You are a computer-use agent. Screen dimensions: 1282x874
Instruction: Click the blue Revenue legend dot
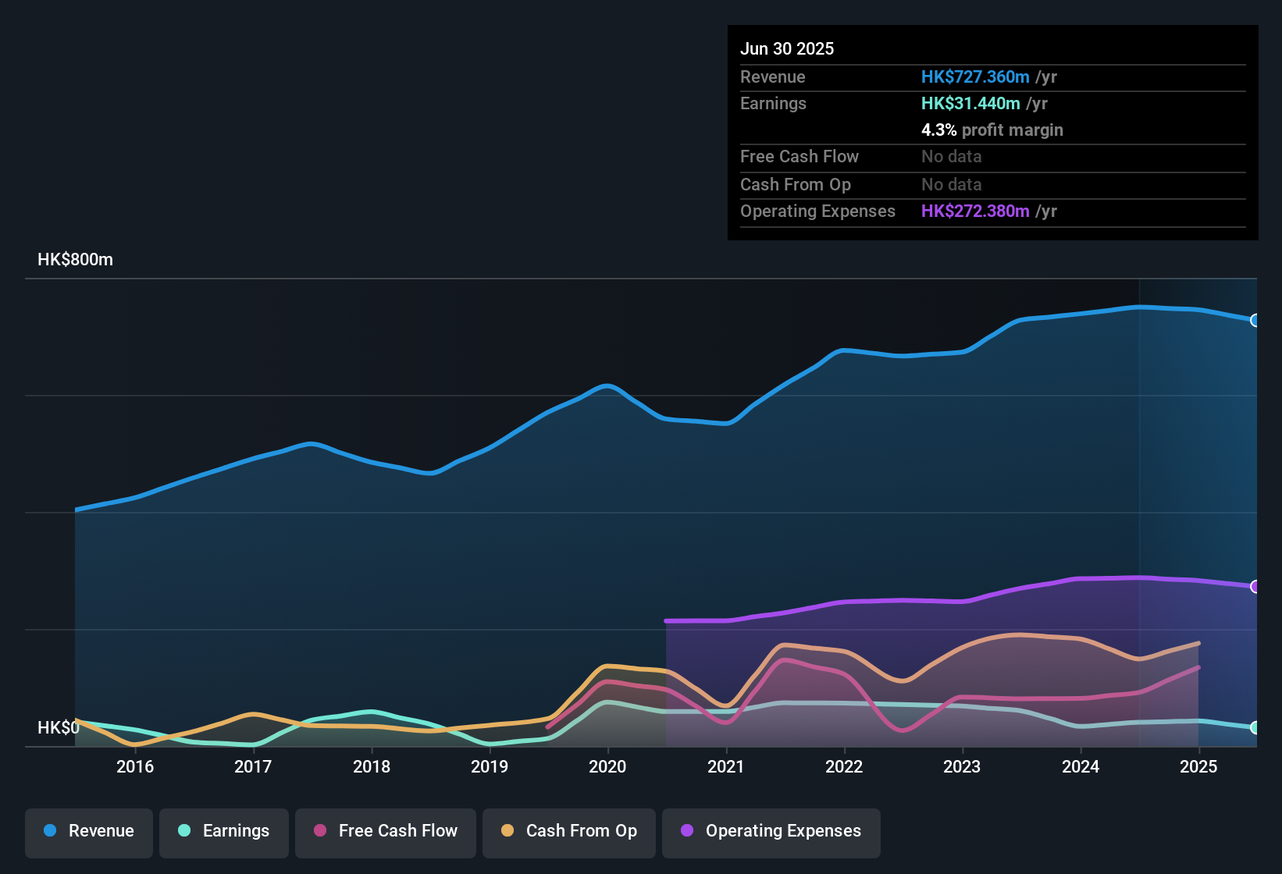pyautogui.click(x=50, y=830)
